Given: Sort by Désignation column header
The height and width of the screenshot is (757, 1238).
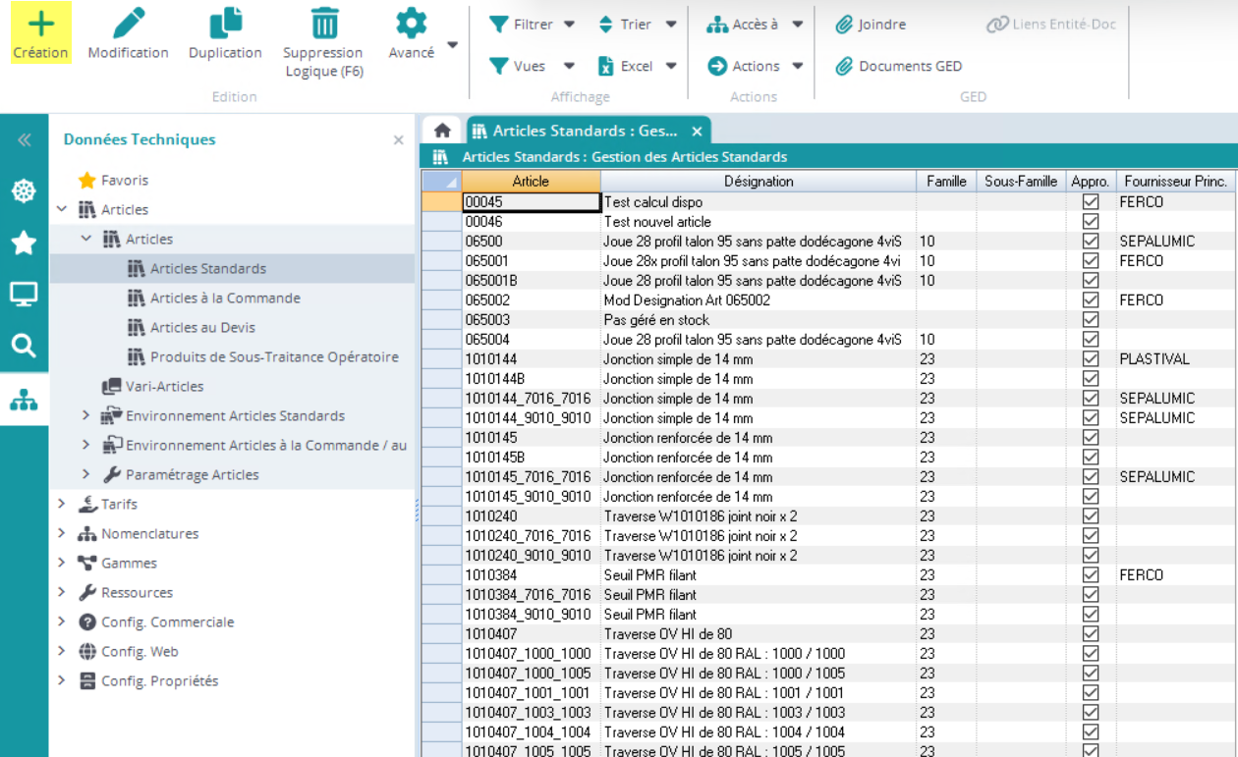Looking at the screenshot, I should pos(758,181).
